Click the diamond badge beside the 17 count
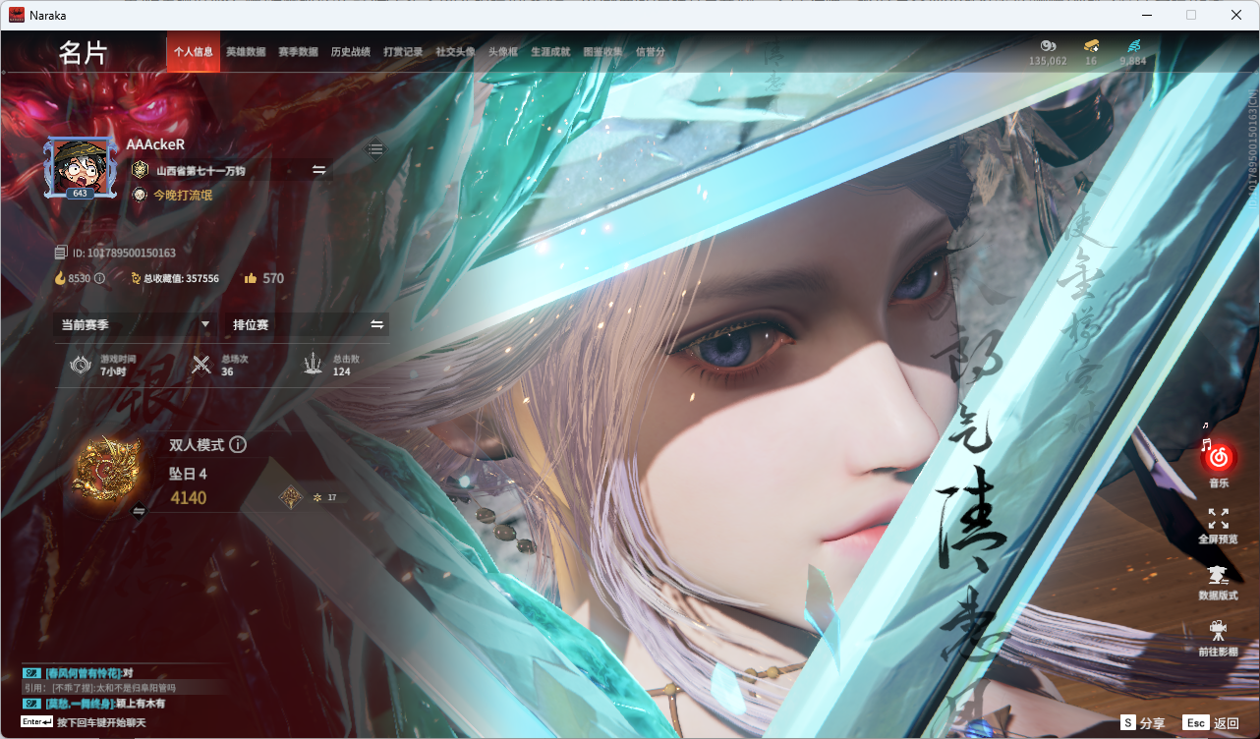This screenshot has width=1260, height=739. click(x=290, y=497)
